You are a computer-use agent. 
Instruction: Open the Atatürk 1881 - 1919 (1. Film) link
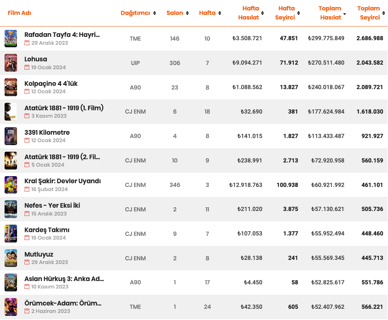pyautogui.click(x=64, y=108)
